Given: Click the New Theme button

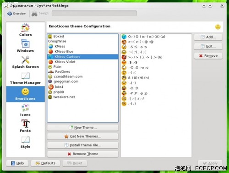Looking at the screenshot, I should click(83, 128).
